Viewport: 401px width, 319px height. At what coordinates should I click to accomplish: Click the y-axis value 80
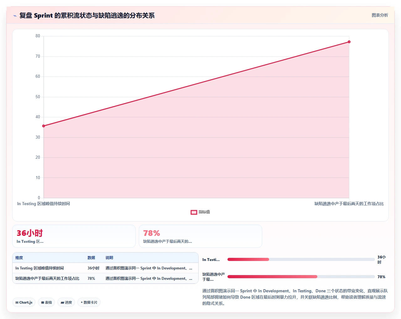click(38, 36)
